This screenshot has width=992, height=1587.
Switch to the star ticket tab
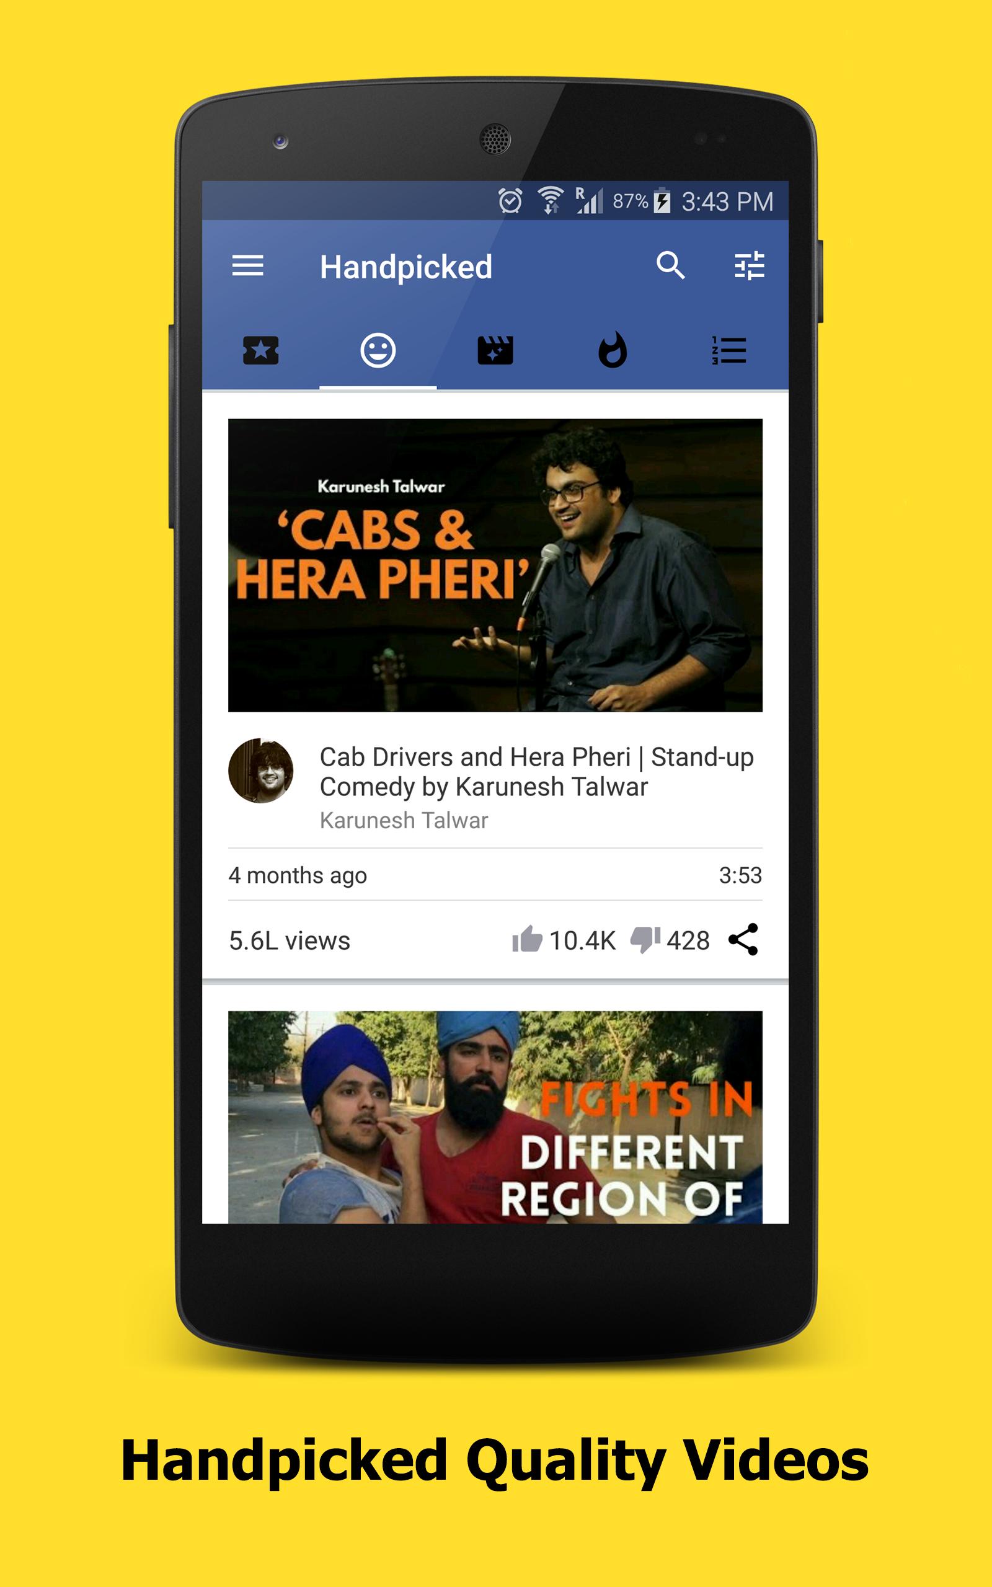click(260, 351)
